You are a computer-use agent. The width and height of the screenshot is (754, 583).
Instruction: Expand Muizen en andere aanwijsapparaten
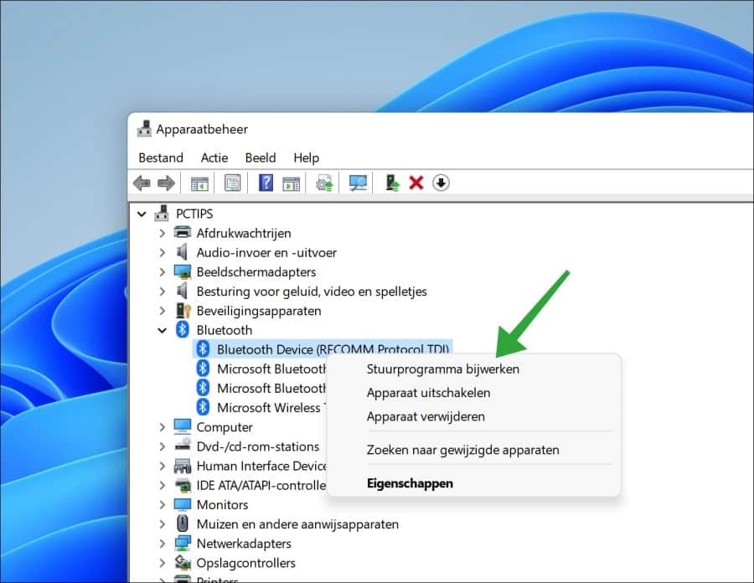(x=162, y=524)
